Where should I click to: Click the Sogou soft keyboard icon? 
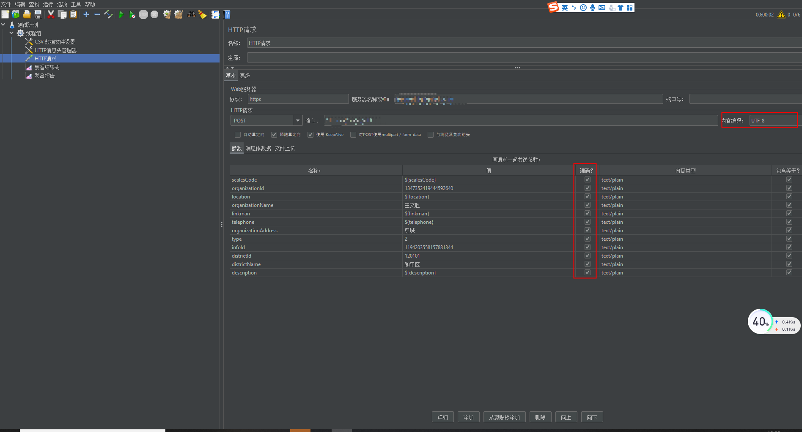pos(602,8)
